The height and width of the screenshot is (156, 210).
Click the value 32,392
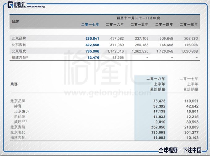(x=159, y=106)
